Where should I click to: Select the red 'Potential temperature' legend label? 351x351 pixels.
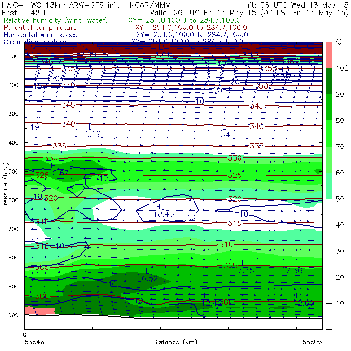[x=40, y=28]
